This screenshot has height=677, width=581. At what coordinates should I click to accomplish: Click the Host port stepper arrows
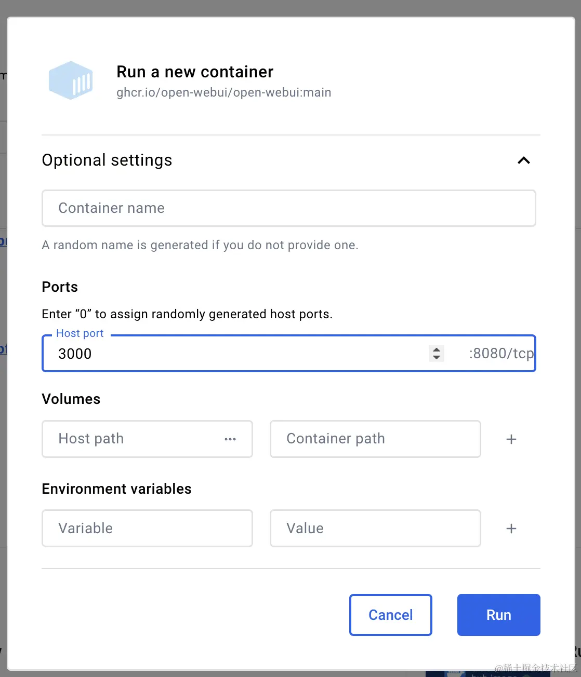click(437, 354)
